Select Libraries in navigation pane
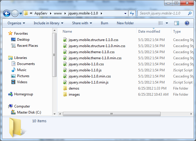Viewport: 196px width, 141px height. [21, 58]
